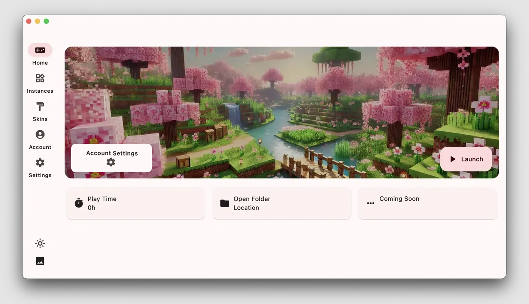Click the folder icon beside Open Folder Location
This screenshot has width=529, height=304.
(225, 203)
